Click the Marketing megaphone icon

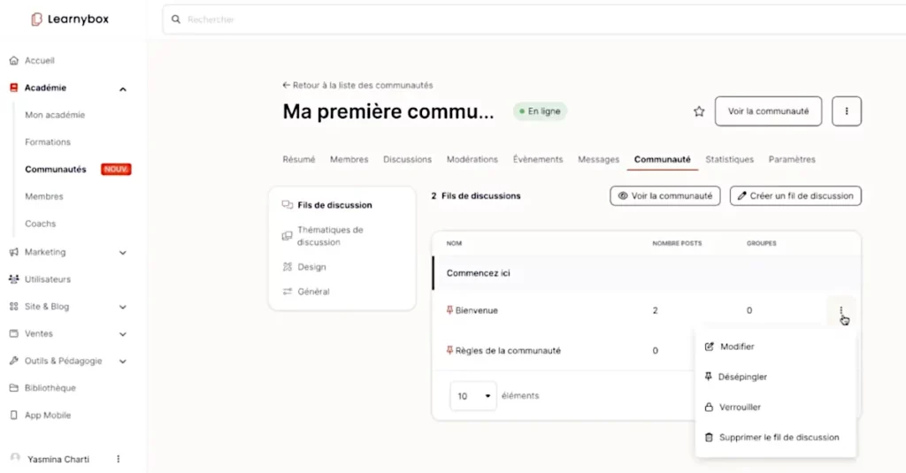click(x=14, y=252)
